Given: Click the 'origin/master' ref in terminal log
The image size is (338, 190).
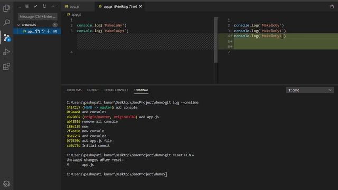Looking at the screenshot, I should click(x=97, y=117).
